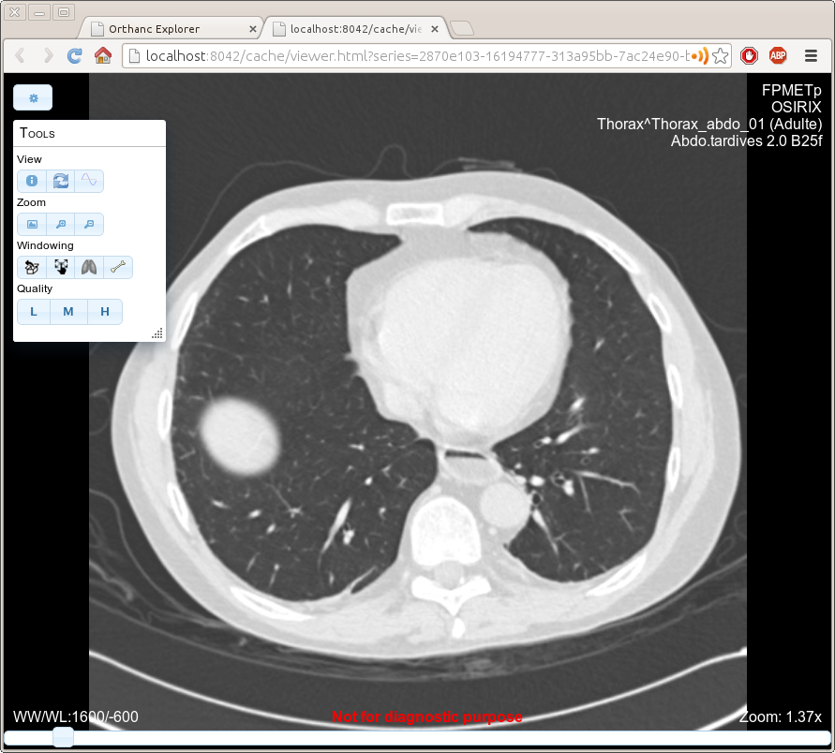Set quality to Medium (M)
Image resolution: width=835 pixels, height=753 pixels.
click(68, 312)
